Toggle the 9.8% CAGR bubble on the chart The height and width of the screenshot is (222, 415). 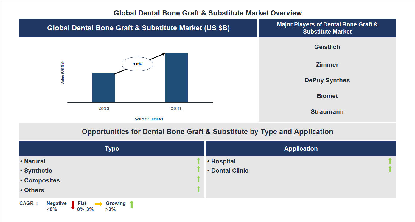[137, 63]
